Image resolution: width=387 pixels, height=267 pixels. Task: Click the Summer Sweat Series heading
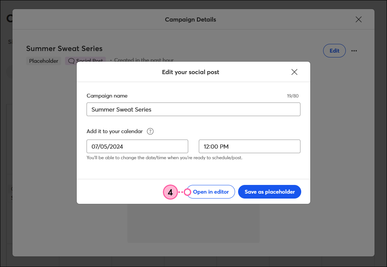coord(64,48)
